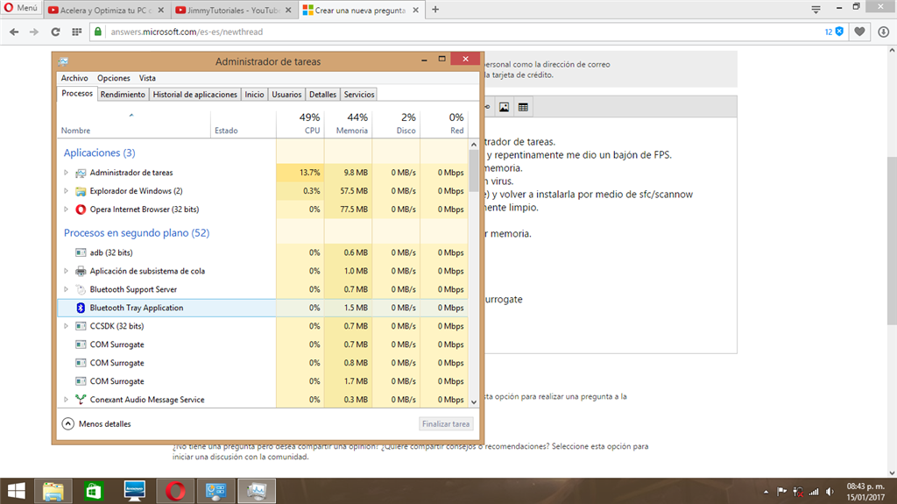Image resolution: width=897 pixels, height=504 pixels.
Task: Sort by Memoria column header
Action: click(x=349, y=124)
